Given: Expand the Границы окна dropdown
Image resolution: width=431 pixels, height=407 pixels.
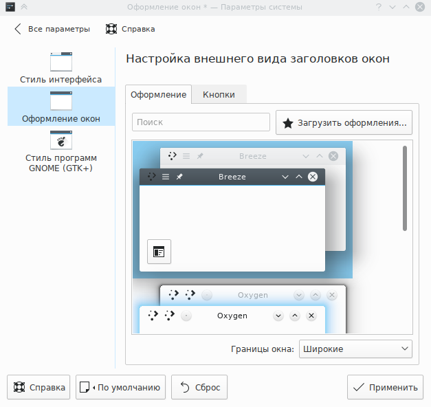Looking at the screenshot, I should coord(355,349).
